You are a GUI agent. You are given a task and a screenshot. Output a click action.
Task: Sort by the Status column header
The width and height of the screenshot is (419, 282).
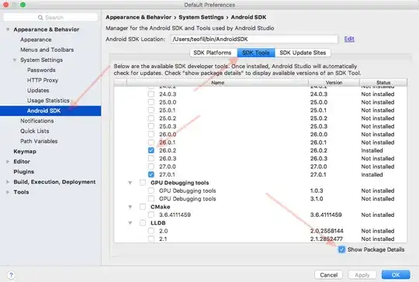383,82
